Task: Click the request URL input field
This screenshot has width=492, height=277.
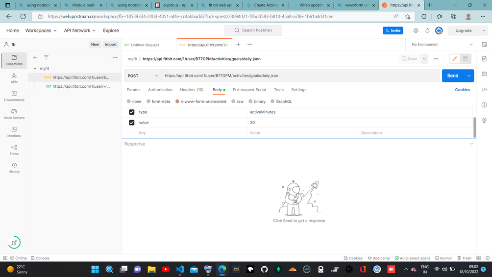Action: pos(299,76)
